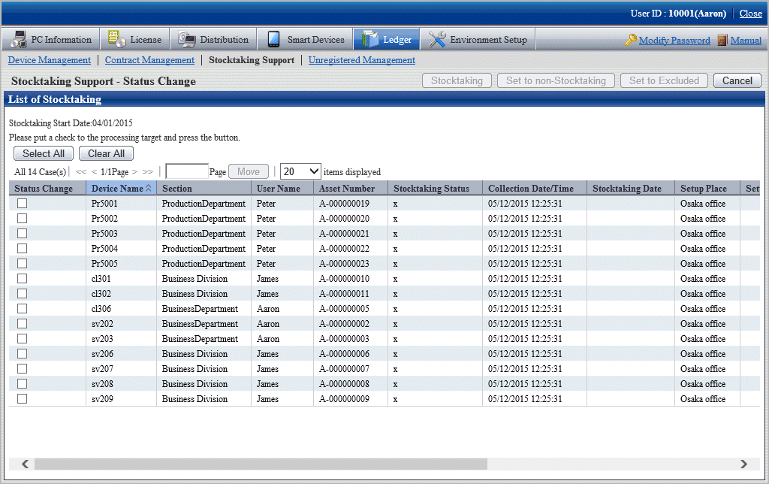Select the Stocktaking Support submenu
769x484 pixels.
(252, 60)
